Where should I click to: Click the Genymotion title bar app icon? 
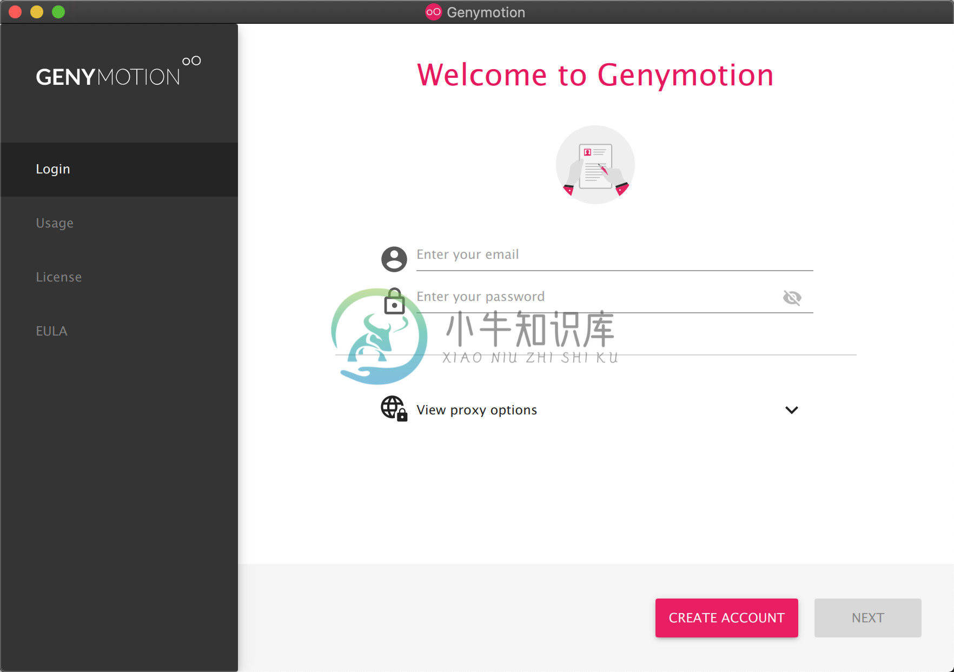point(434,12)
